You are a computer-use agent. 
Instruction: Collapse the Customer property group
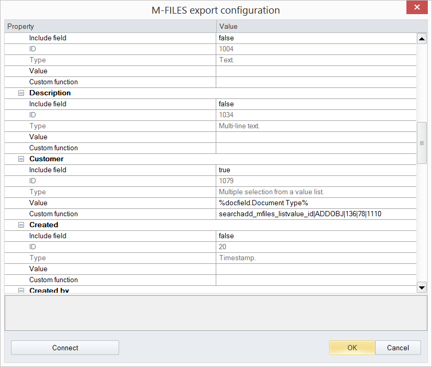point(21,159)
